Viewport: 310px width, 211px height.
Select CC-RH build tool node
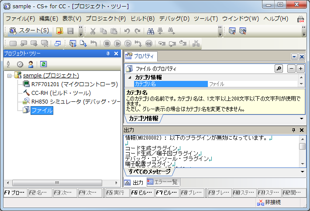click(x=61, y=93)
